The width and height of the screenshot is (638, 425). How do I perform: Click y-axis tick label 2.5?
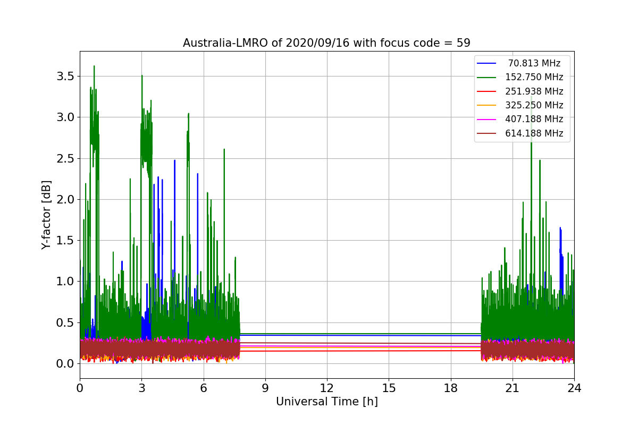point(64,159)
